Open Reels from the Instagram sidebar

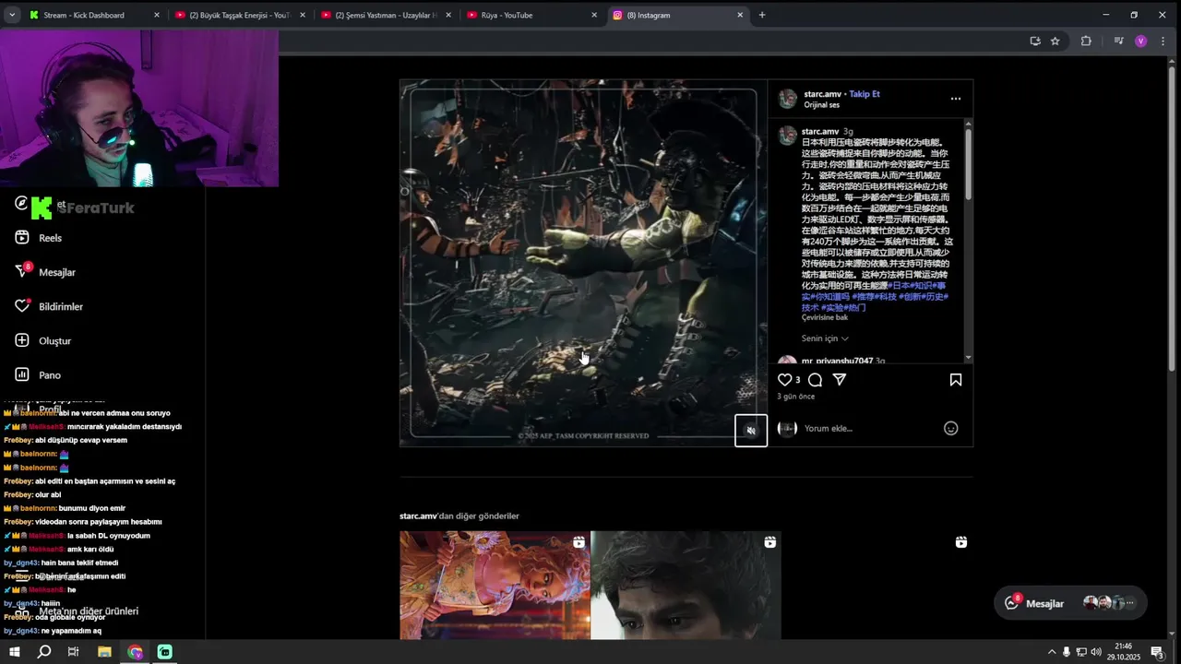point(39,238)
